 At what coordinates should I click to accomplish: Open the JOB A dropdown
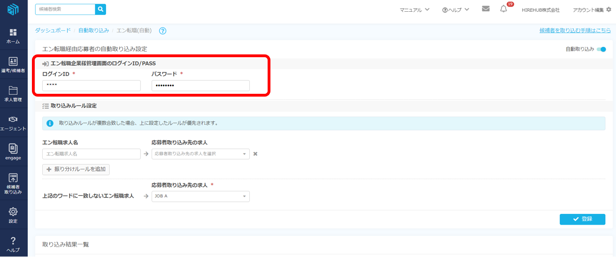200,197
